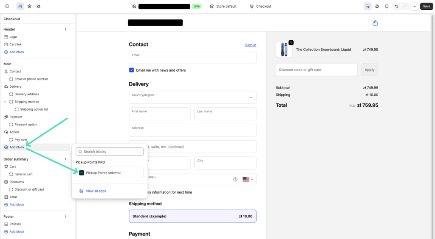The image size is (435, 239).
Task: Click the Email input field
Action: (192, 58)
